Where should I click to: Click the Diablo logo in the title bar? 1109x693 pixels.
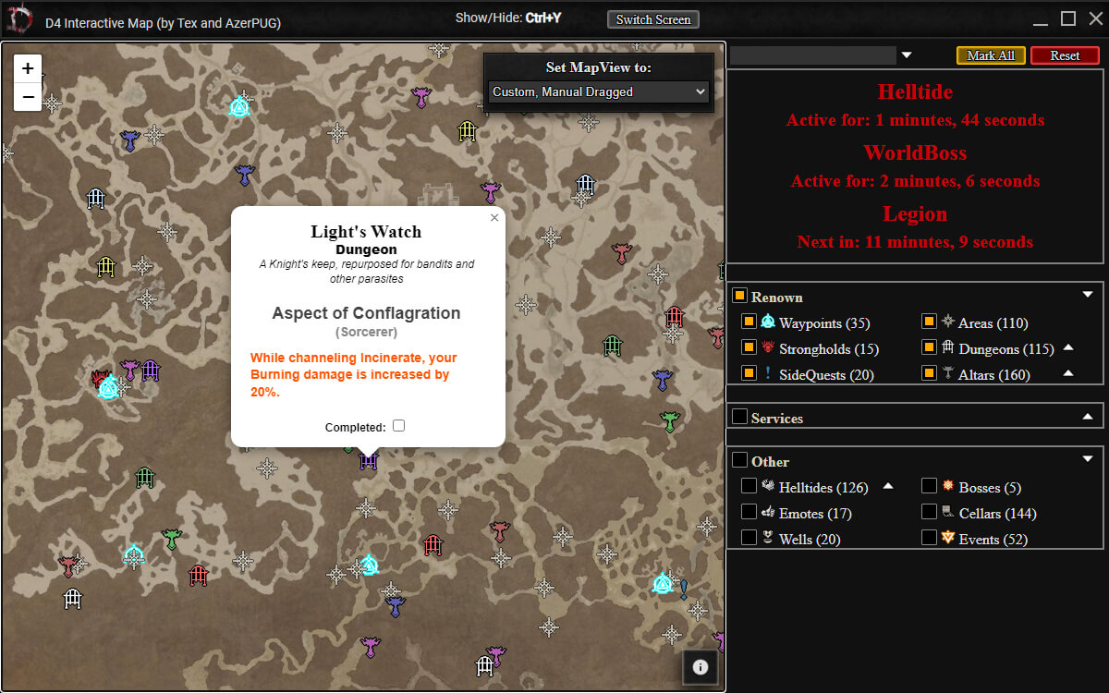(x=20, y=17)
